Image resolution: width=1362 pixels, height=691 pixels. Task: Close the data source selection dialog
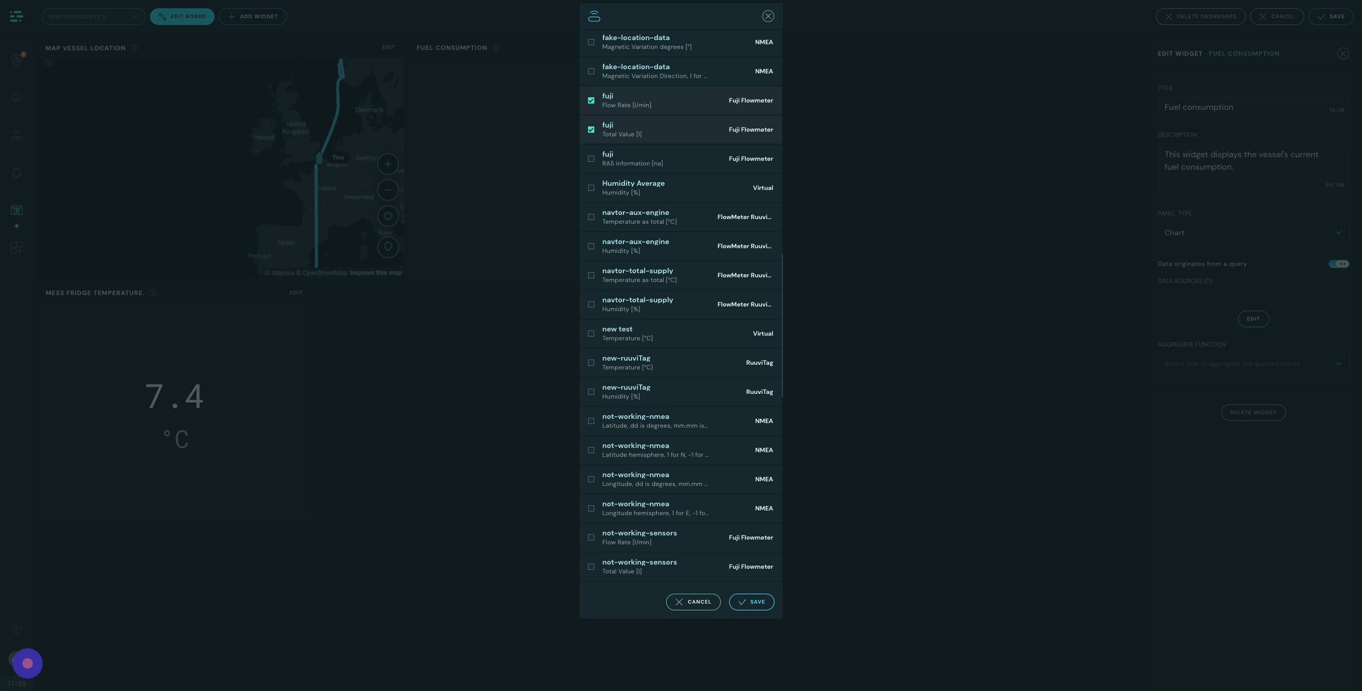tap(768, 16)
